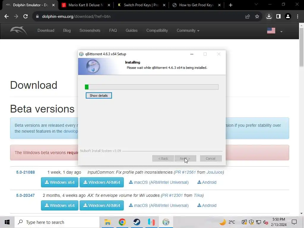Open the Chrome profile avatar

coord(288,17)
